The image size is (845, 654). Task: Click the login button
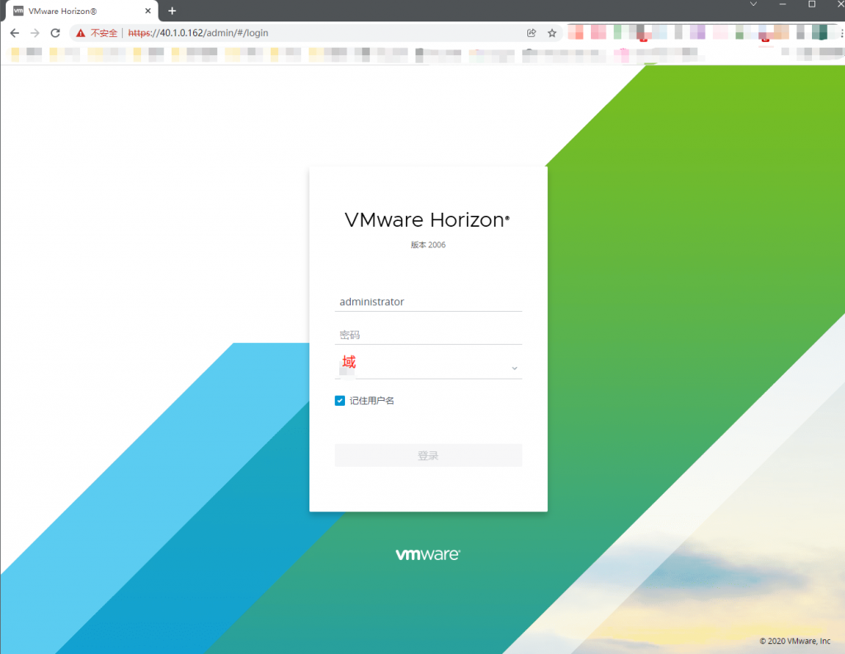(428, 455)
